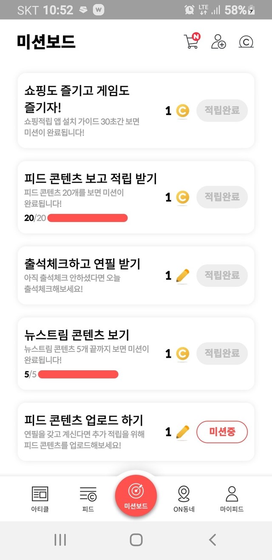Switch to the 아티클 tab

[40, 499]
